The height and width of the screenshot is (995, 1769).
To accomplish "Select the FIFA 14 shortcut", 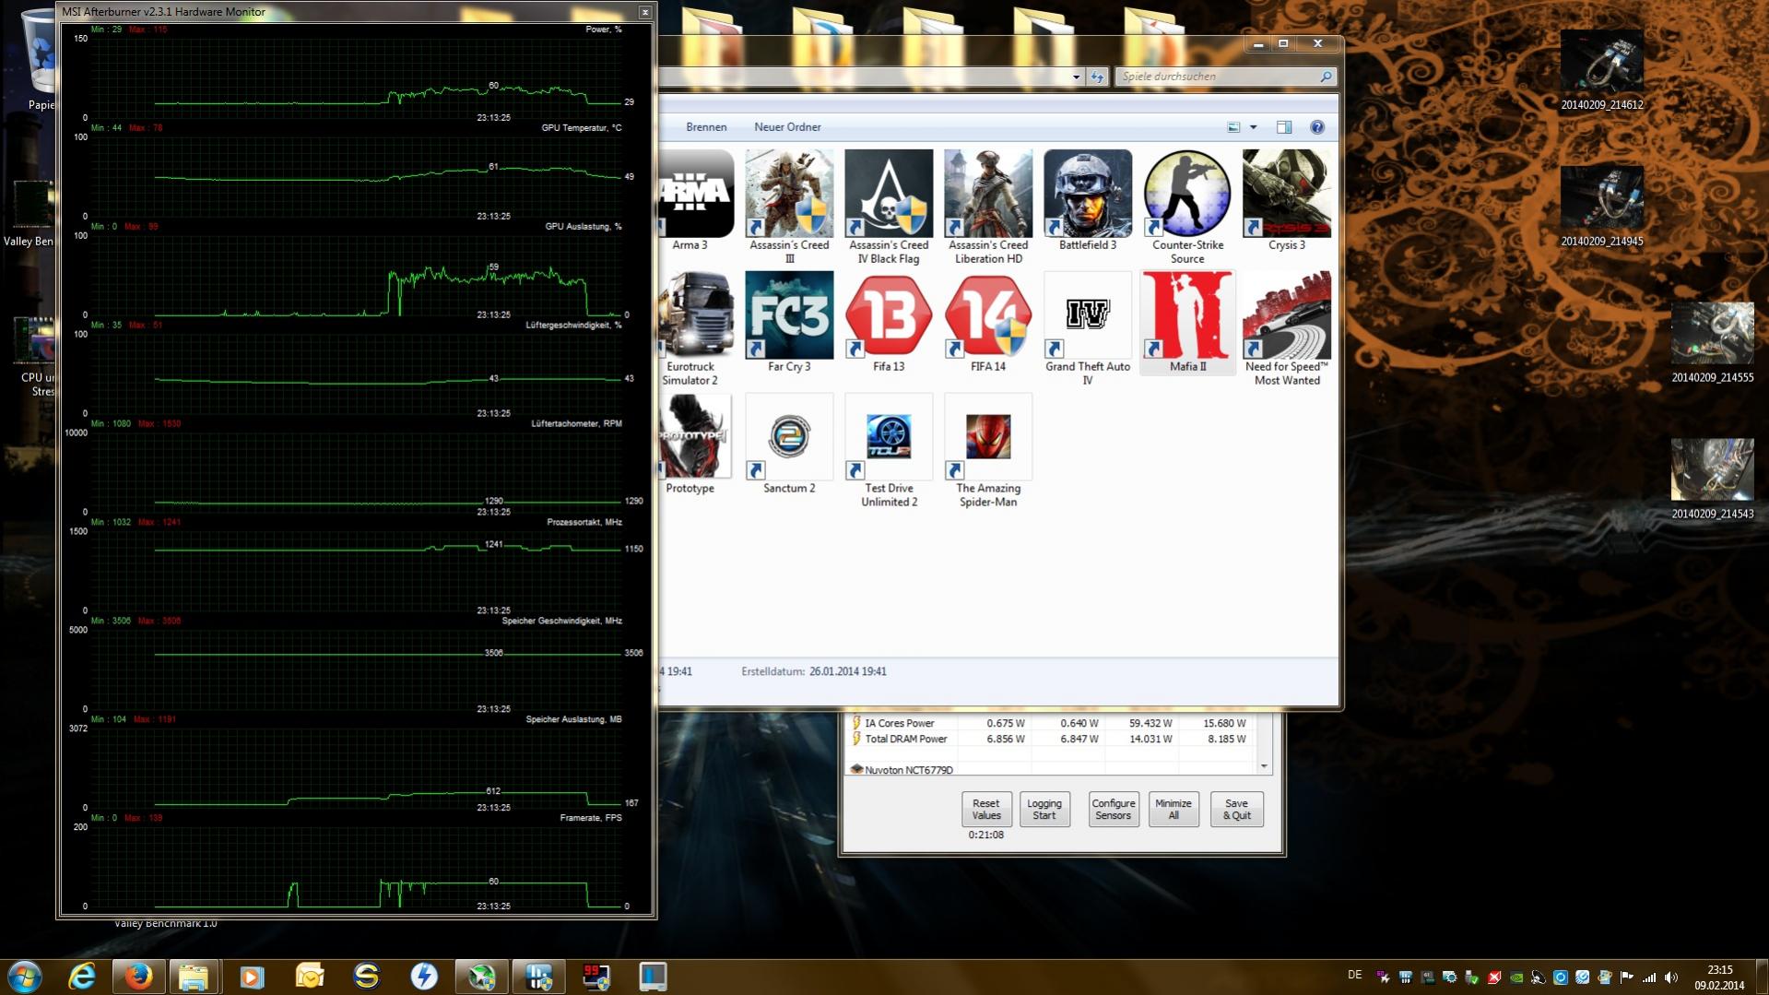I will click(988, 322).
